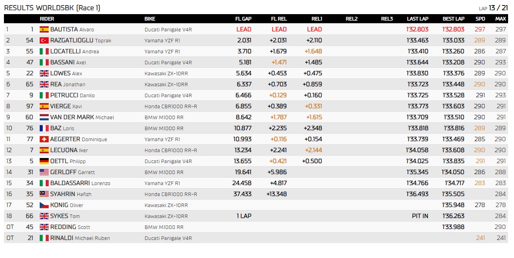Click Rinaldi's SPD value 241

coord(481,238)
